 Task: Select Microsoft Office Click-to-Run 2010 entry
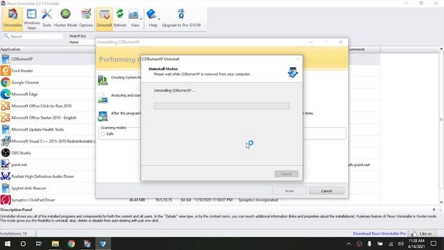click(48, 106)
